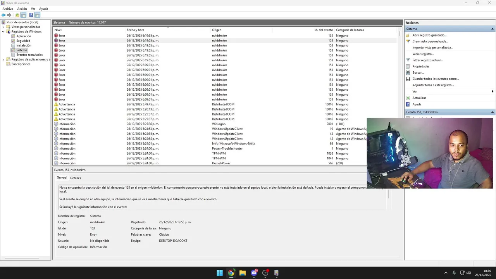Select the Kernel-Power event 566 row

[209, 163]
